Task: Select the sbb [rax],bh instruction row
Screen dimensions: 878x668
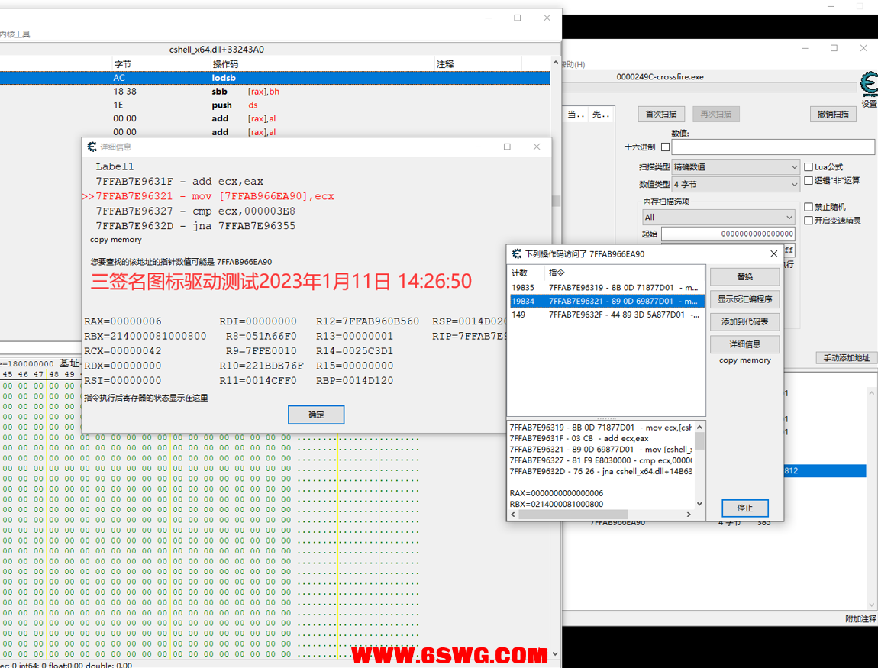Action: tap(275, 92)
